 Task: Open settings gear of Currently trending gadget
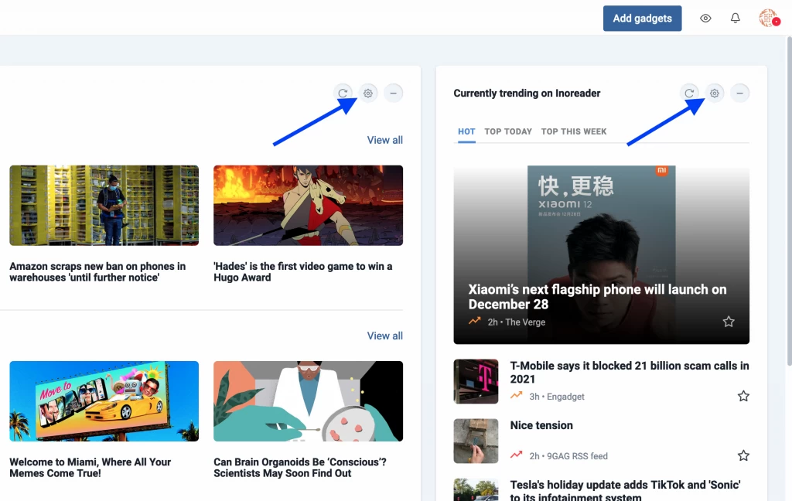point(714,93)
